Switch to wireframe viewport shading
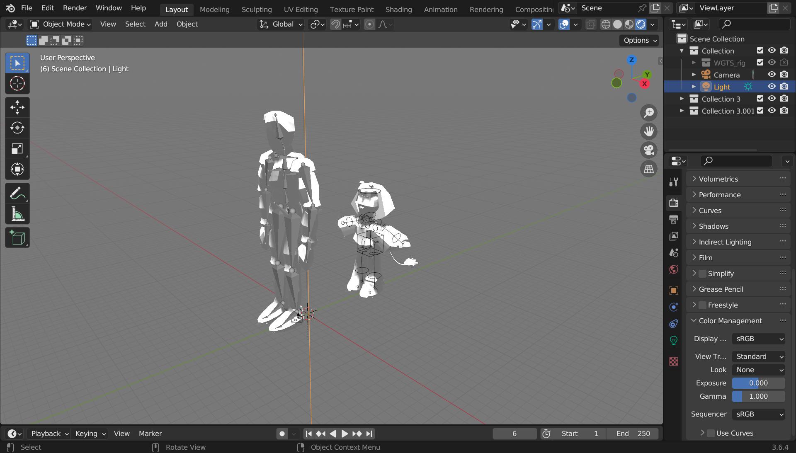Screen dimensions: 796x453 [606, 24]
